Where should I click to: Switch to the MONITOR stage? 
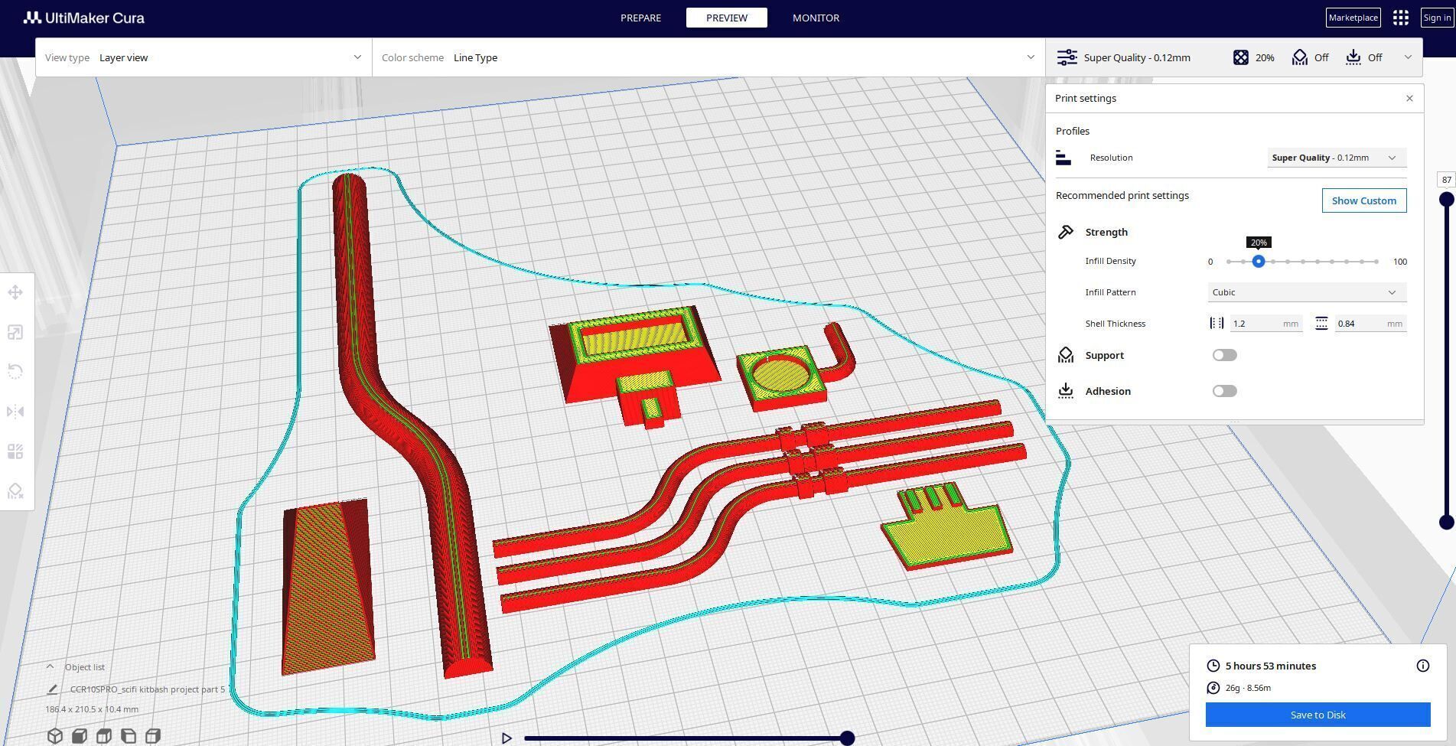(x=816, y=18)
